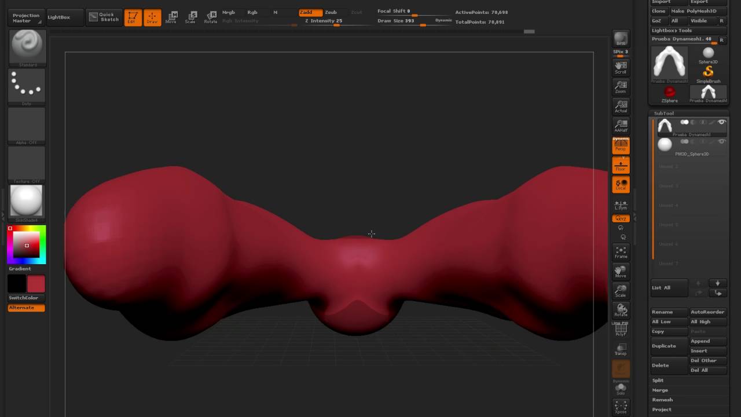Open the Dots stroke picker
The width and height of the screenshot is (741, 417).
coord(27,87)
